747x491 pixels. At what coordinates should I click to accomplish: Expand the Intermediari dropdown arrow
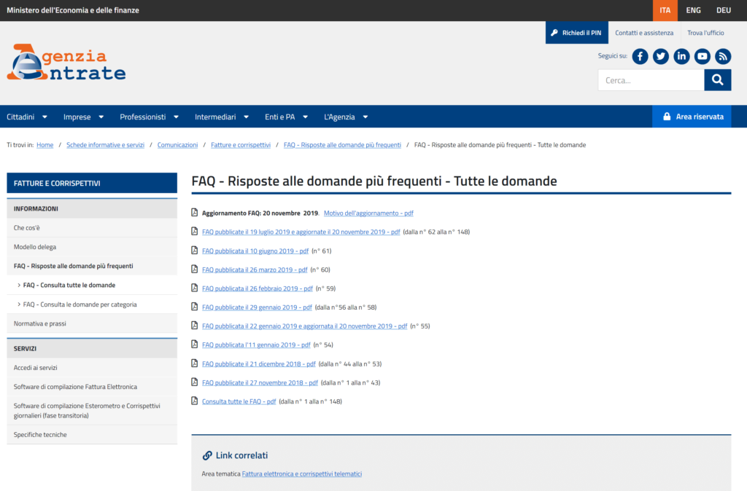[x=247, y=117]
